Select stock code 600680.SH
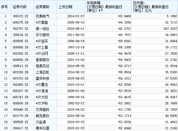 coord(21,47)
